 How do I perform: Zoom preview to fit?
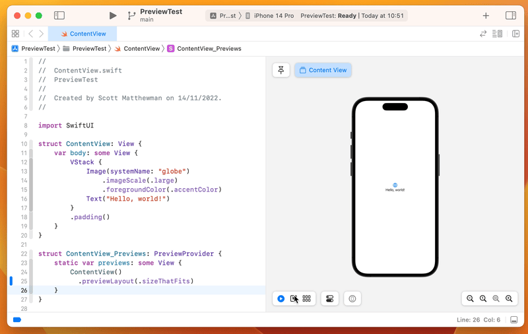click(x=496, y=298)
